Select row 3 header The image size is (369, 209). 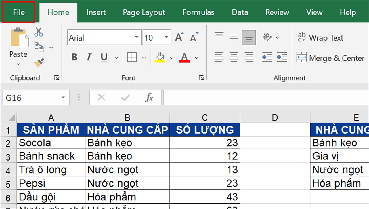[8, 157]
